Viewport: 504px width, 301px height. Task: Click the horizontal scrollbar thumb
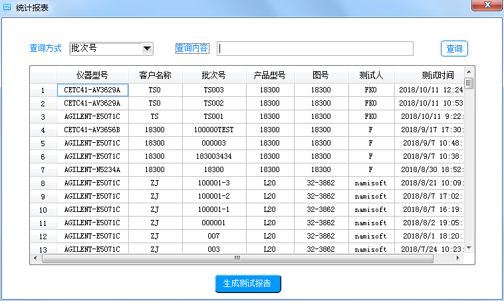pyautogui.click(x=237, y=258)
